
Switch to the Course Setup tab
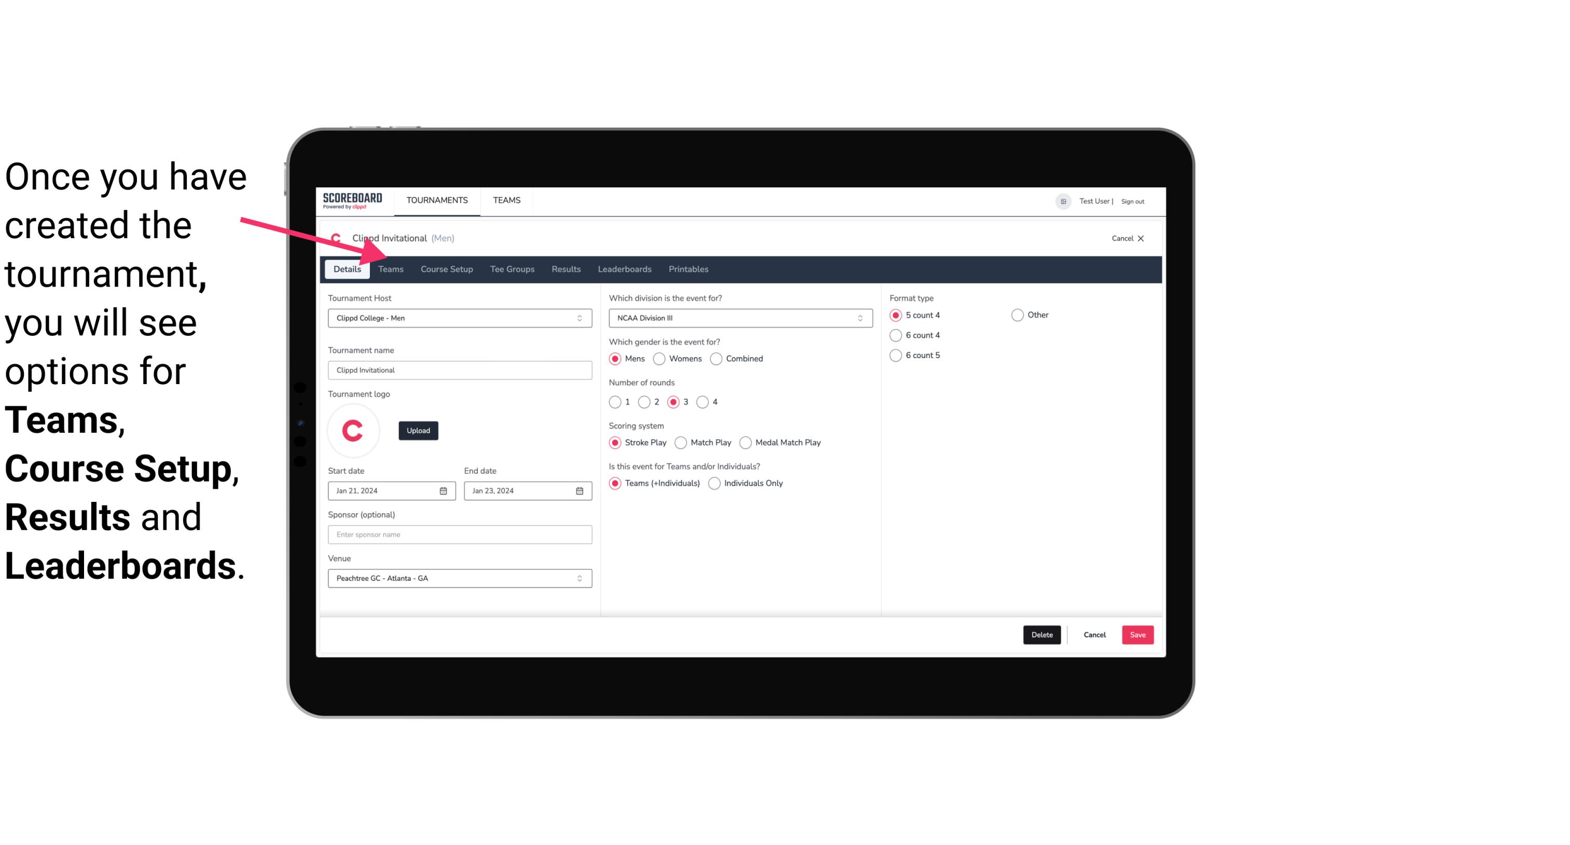tap(445, 268)
